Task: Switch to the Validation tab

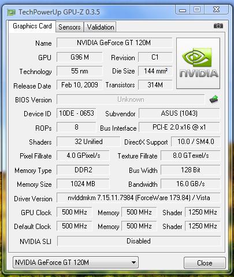Action: point(100,27)
